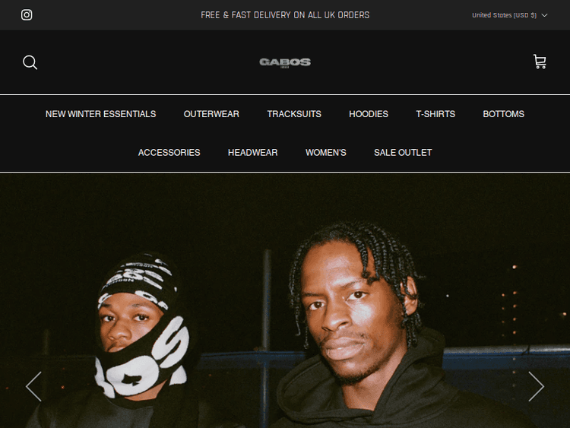Click the GABOS logo

tap(285, 62)
